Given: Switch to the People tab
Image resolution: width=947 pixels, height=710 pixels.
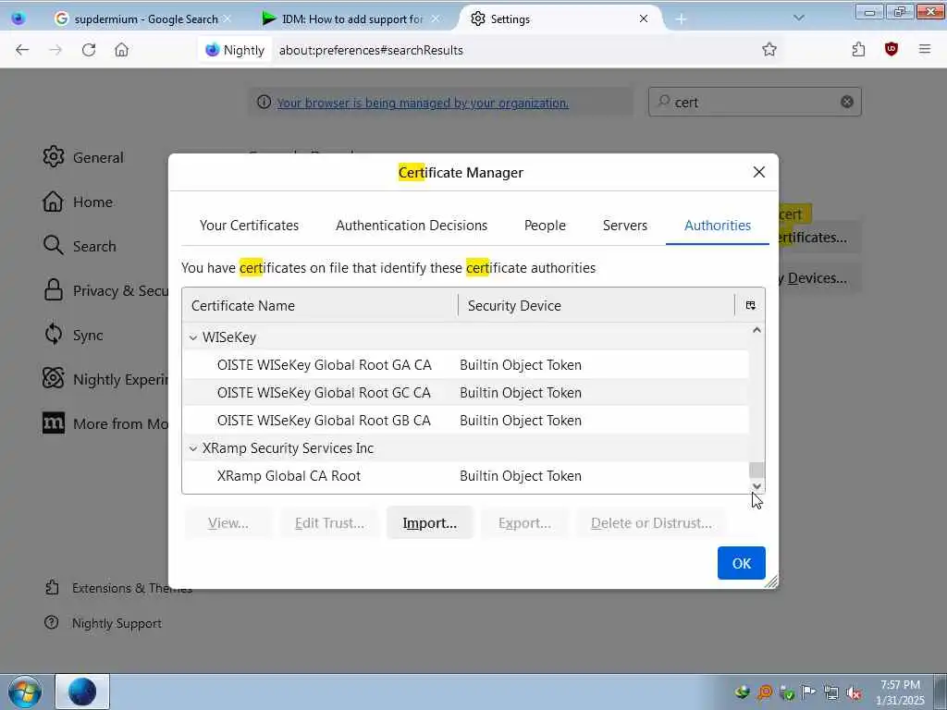Looking at the screenshot, I should [545, 226].
